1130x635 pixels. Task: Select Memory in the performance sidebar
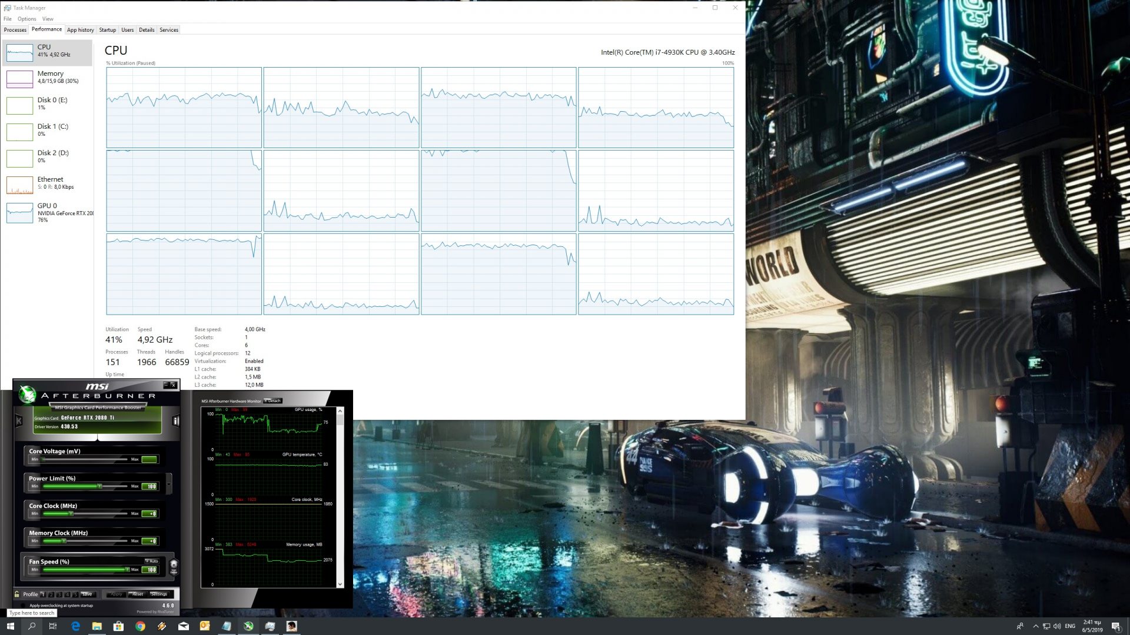(x=47, y=77)
